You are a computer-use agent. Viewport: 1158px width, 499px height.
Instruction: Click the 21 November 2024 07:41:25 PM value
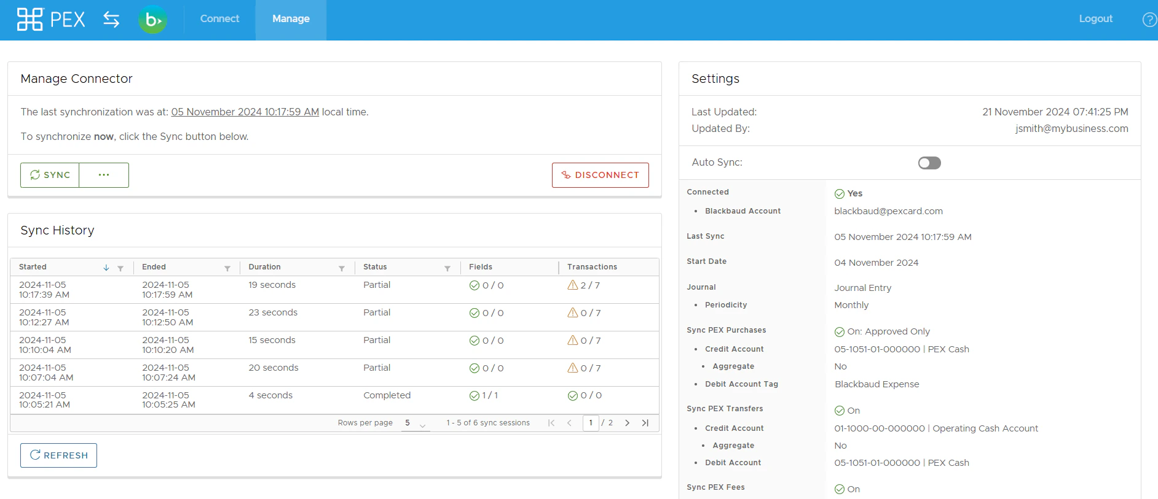coord(1055,112)
